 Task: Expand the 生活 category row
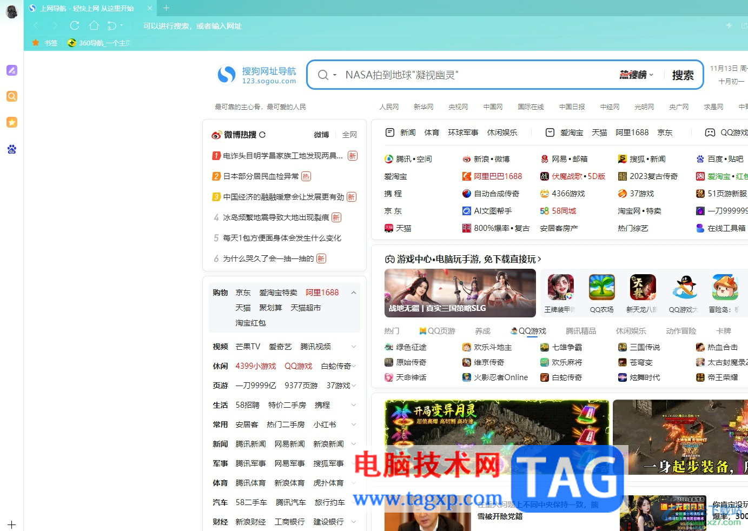click(x=354, y=405)
